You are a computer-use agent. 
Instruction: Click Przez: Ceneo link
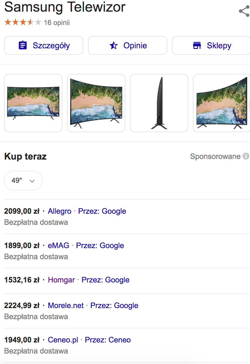coord(108,340)
